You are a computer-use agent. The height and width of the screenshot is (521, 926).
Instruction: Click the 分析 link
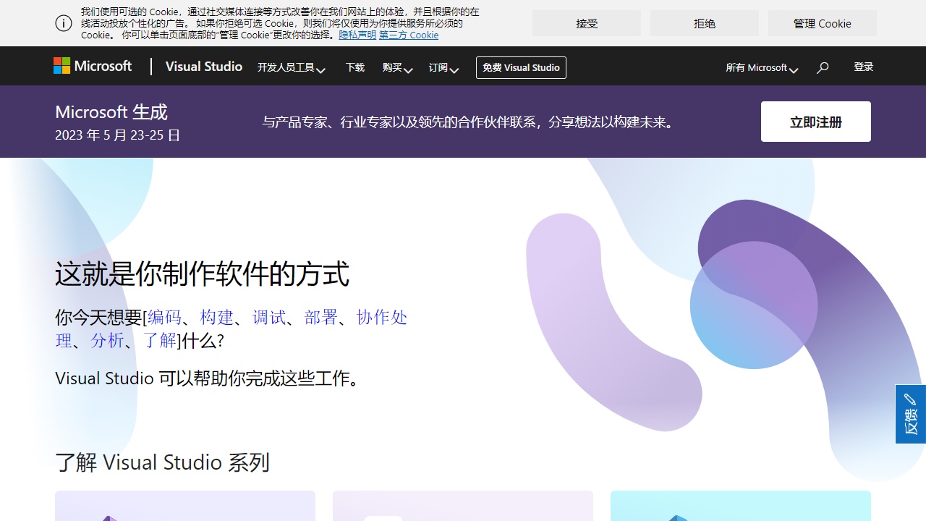click(x=107, y=340)
